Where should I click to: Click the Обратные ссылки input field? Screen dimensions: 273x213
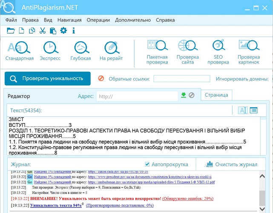182,78
